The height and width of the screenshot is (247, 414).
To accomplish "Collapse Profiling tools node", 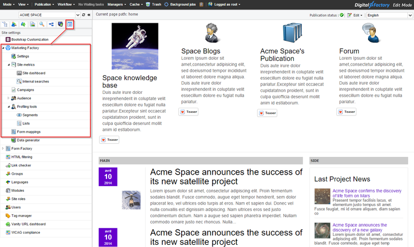I will 9,107.
